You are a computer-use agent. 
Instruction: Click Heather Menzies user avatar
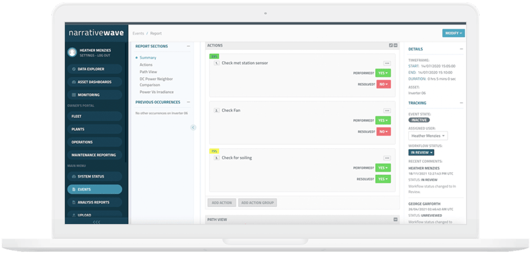point(72,52)
